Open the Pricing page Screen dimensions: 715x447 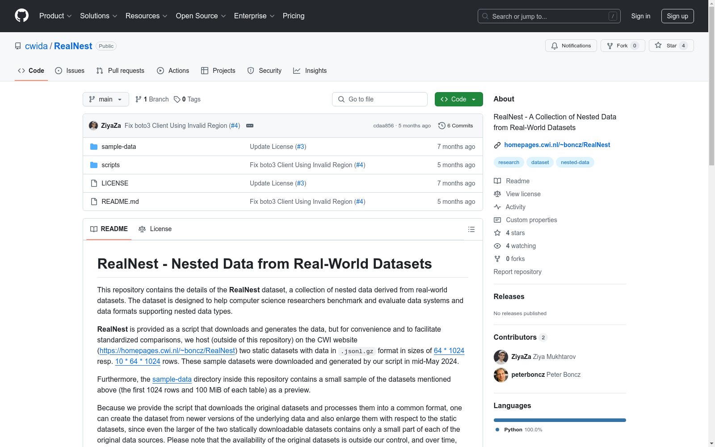(x=294, y=16)
